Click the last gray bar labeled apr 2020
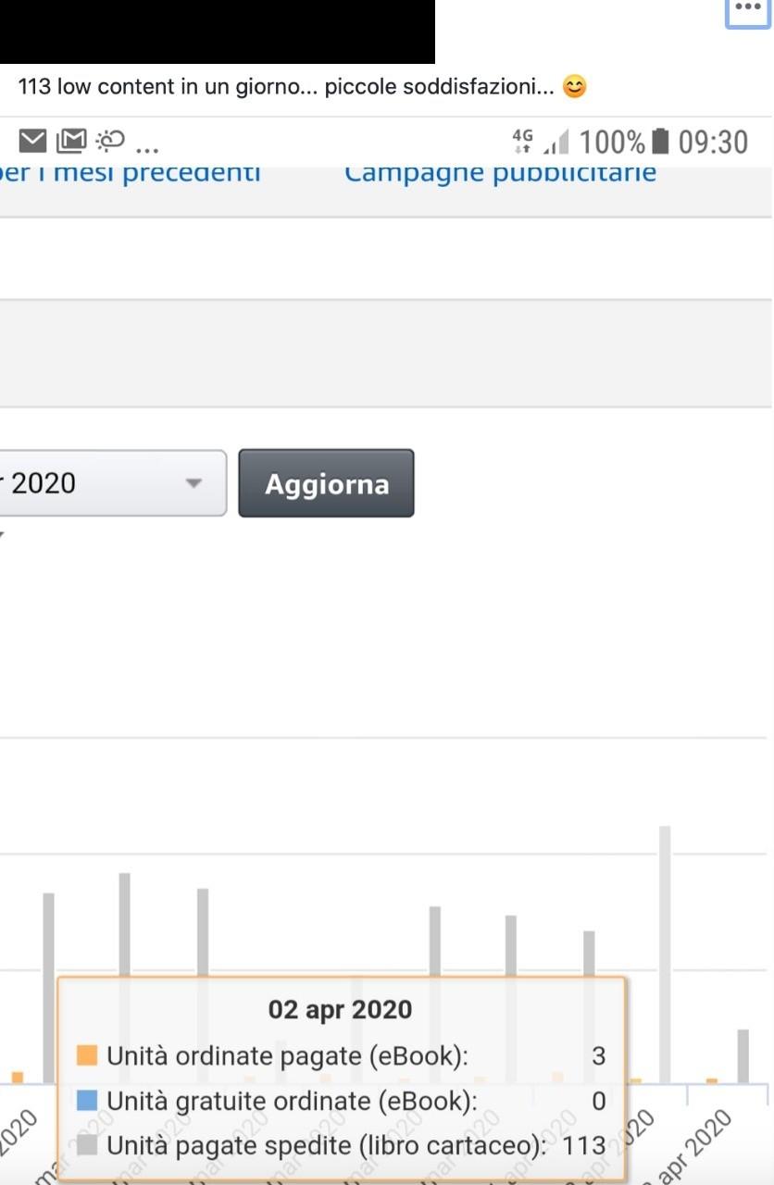Screen dimensions: 774x1185 coord(743,1056)
